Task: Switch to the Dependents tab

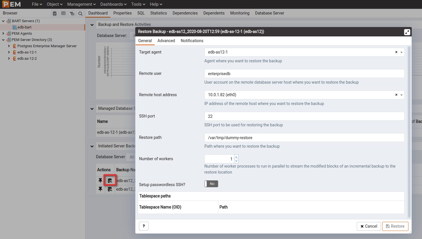Action: 214,13
